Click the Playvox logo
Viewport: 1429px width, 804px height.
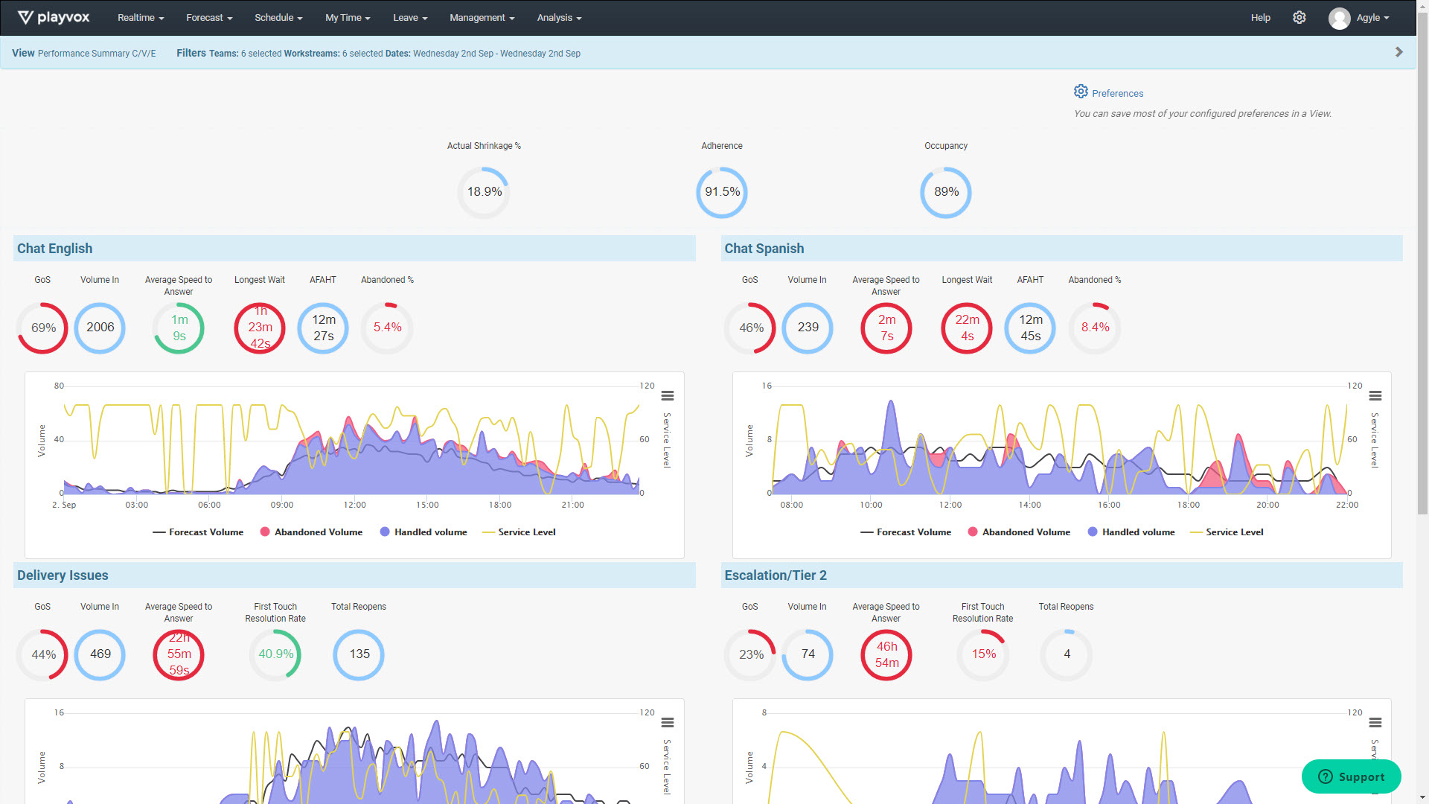[x=53, y=17]
